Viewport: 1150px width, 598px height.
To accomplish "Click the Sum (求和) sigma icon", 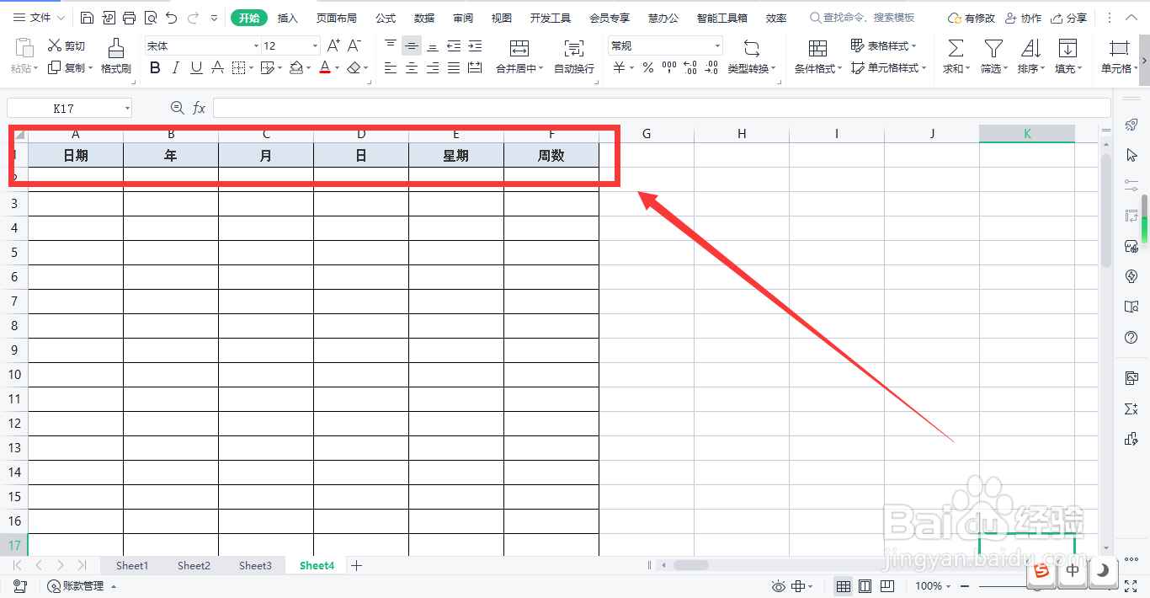I will click(x=956, y=49).
